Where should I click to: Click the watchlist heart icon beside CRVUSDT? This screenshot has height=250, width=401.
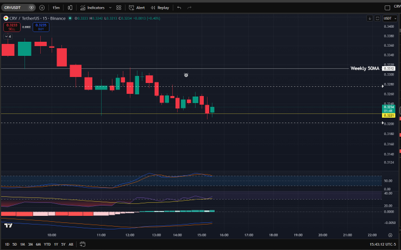[x=31, y=8]
